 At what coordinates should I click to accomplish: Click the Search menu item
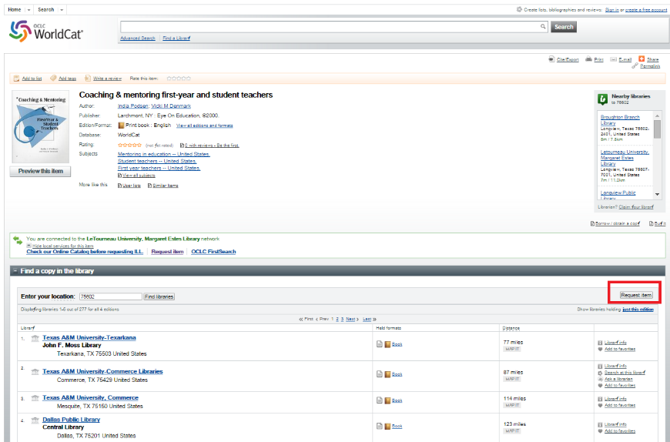point(45,10)
